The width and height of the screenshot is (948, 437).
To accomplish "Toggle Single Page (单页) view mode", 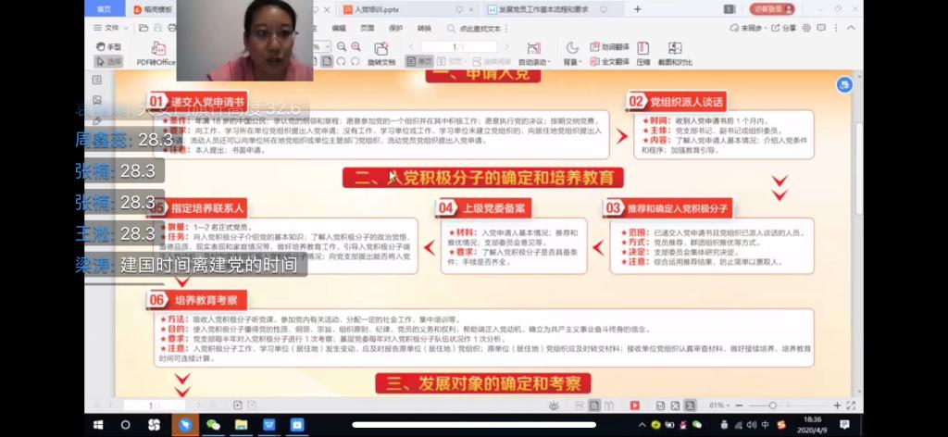I will (x=419, y=62).
